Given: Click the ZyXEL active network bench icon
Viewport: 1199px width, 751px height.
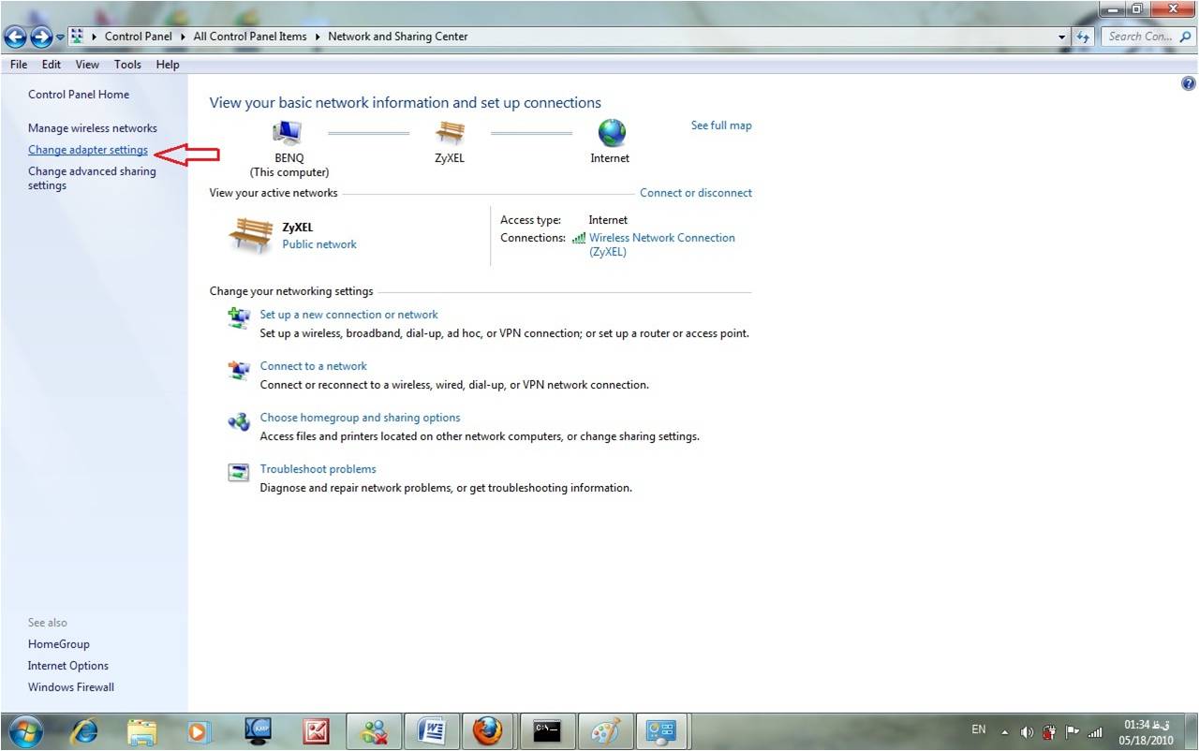Looking at the screenshot, I should click(250, 235).
